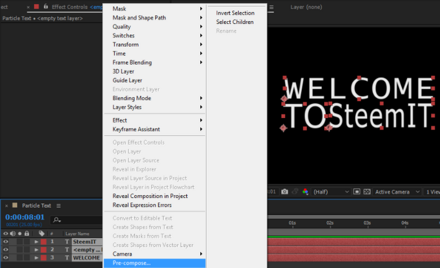Hide the WELCOME layer using its eye
The height and width of the screenshot is (268, 440).
(x=6, y=258)
